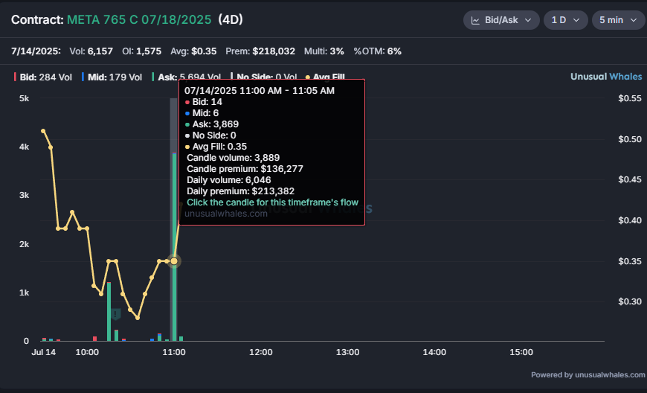Image resolution: width=647 pixels, height=393 pixels.
Task: Click the $0.55 price axis label
Action: 630,98
